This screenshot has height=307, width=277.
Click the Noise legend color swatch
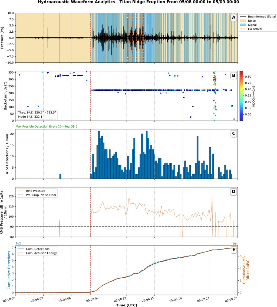click(x=243, y=21)
